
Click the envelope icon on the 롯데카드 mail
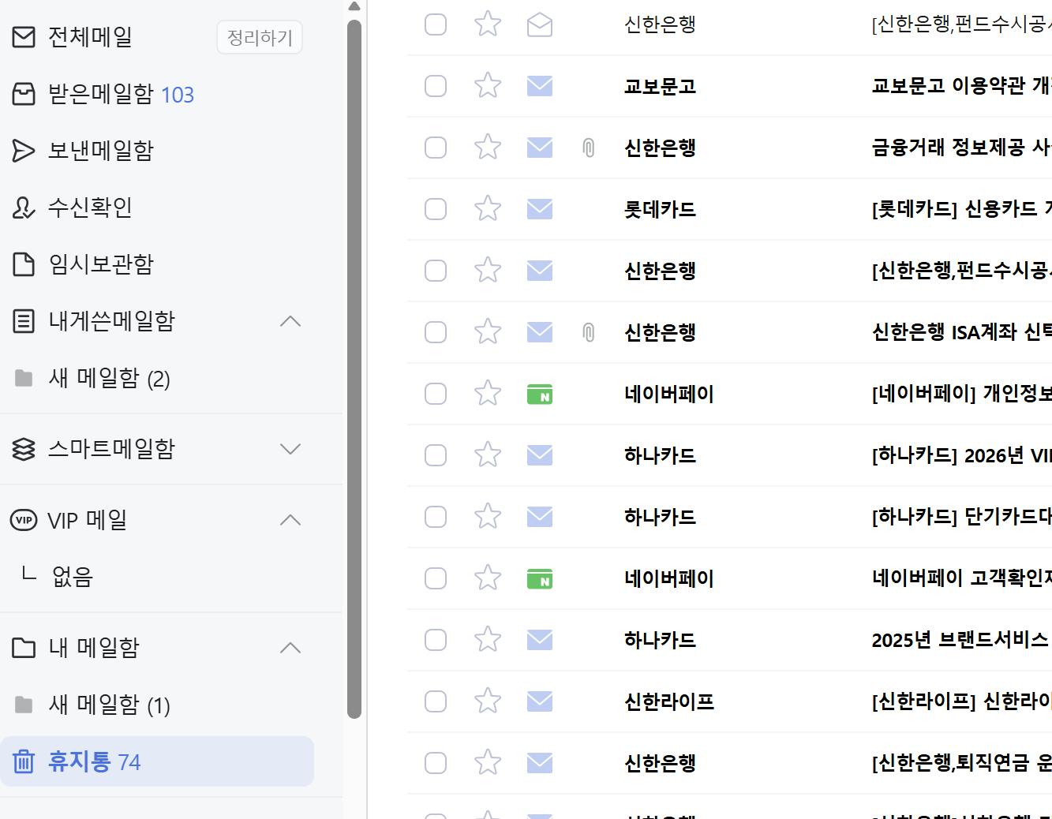540,209
